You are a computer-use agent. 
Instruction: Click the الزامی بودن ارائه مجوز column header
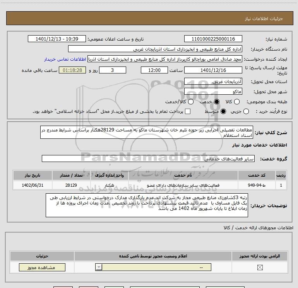[x=260, y=256]
